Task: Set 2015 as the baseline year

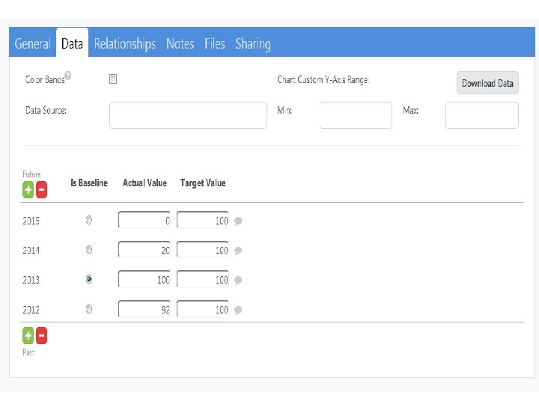Action: tap(89, 220)
